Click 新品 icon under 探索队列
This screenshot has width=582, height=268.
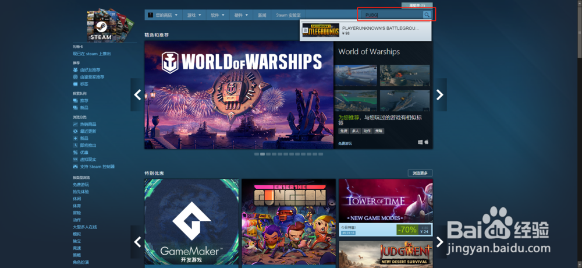point(75,108)
